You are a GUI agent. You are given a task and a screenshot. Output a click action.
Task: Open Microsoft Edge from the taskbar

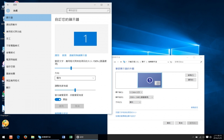[x=18, y=137]
